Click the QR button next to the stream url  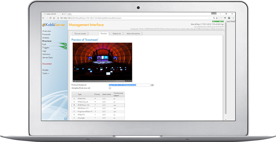[152, 85]
